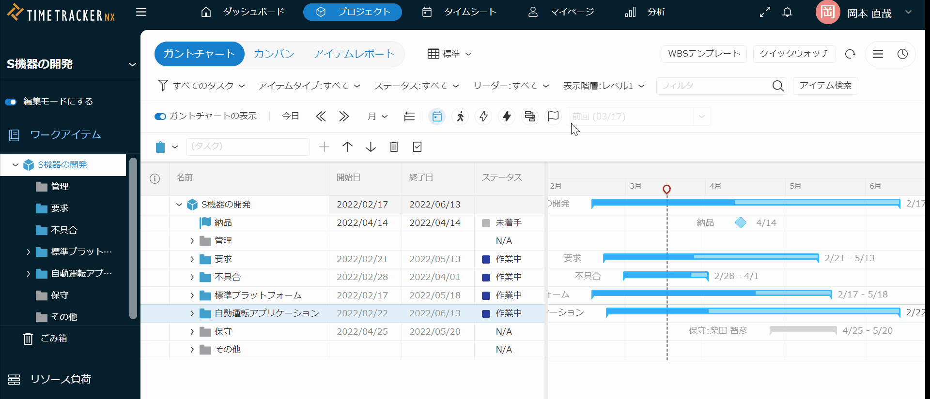Screen dimensions: 930x399
Task: Open the clock history icon
Action: [902, 54]
